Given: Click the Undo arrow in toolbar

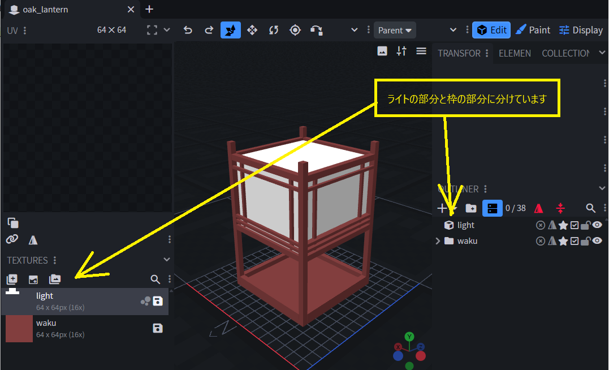Looking at the screenshot, I should [188, 30].
